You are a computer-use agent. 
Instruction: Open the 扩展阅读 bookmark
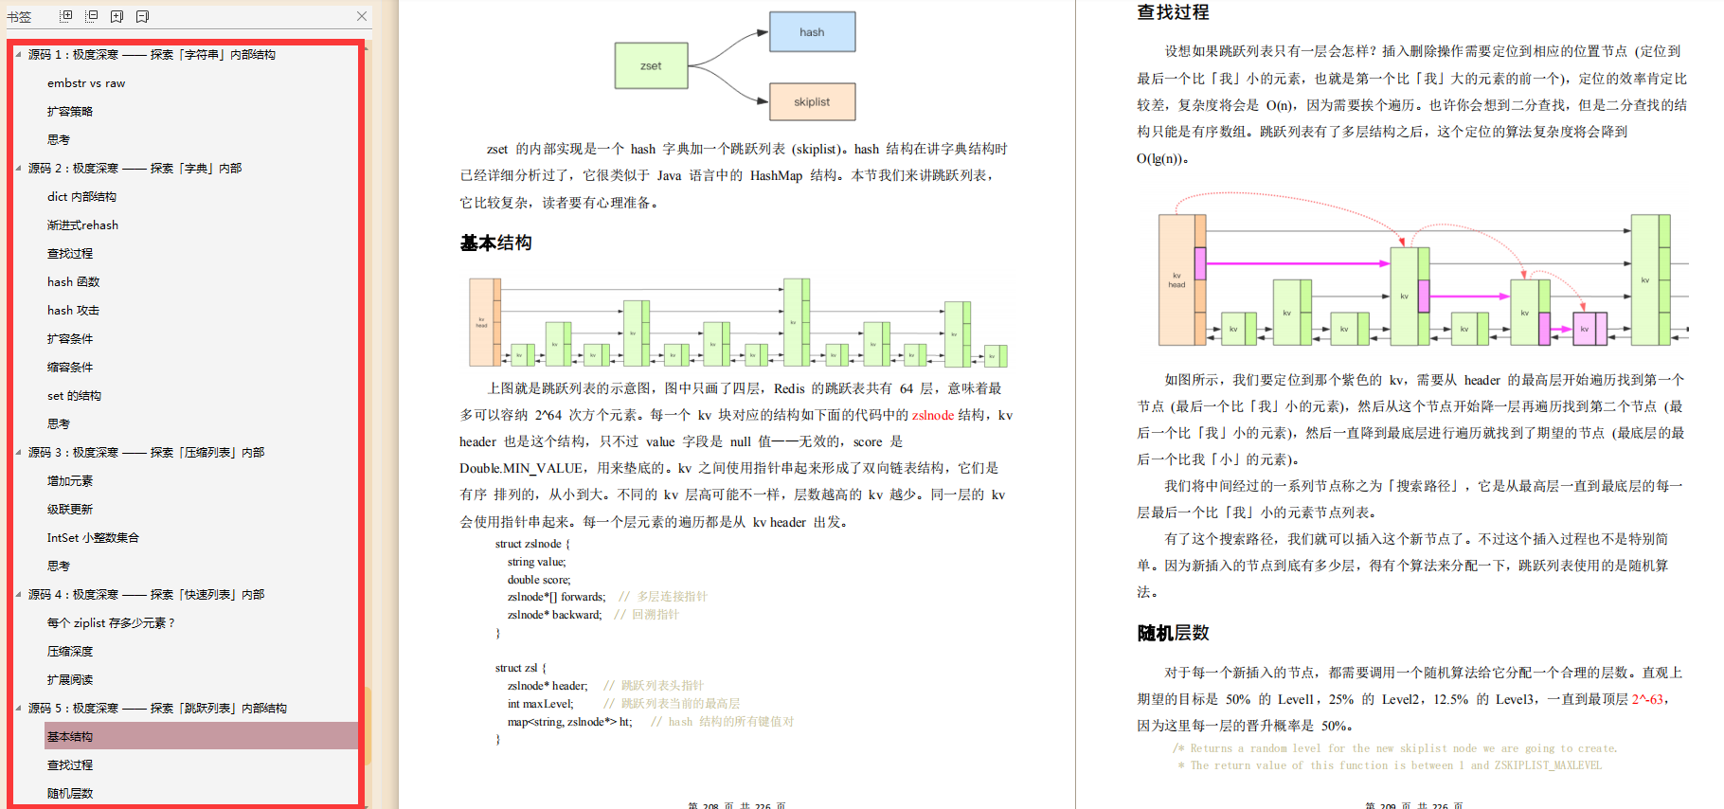click(70, 680)
